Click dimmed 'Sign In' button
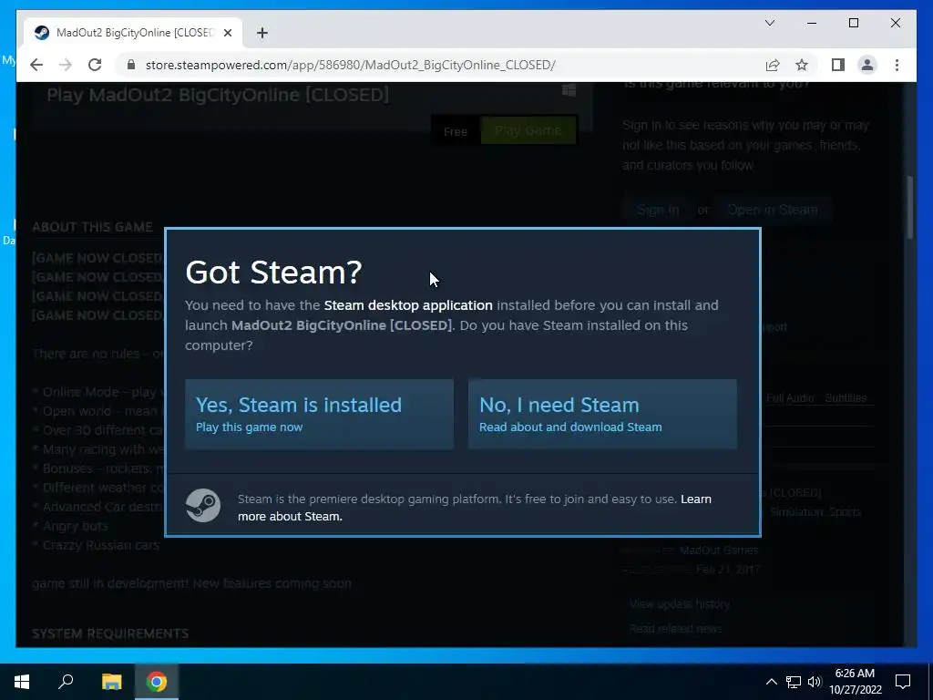 pyautogui.click(x=658, y=210)
